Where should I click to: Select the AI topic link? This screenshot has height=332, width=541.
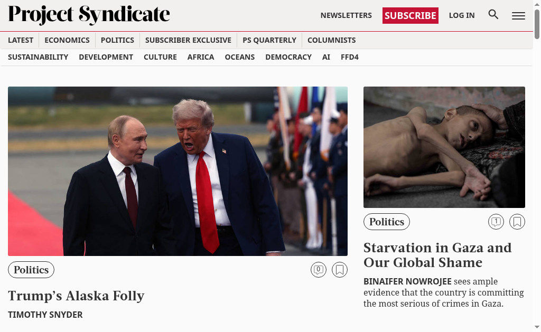(x=326, y=57)
